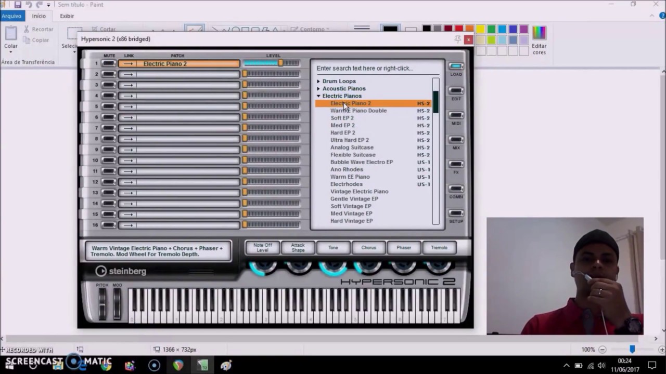Viewport: 666px width, 374px height.
Task: Mute channel 8
Action: 109,139
